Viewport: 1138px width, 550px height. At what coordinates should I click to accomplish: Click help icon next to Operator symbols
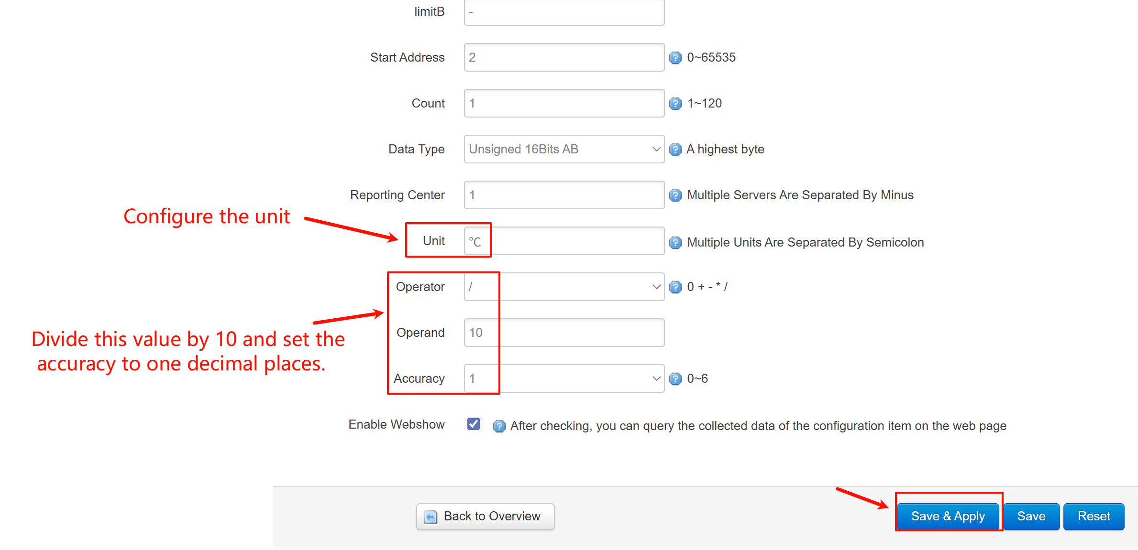[675, 287]
